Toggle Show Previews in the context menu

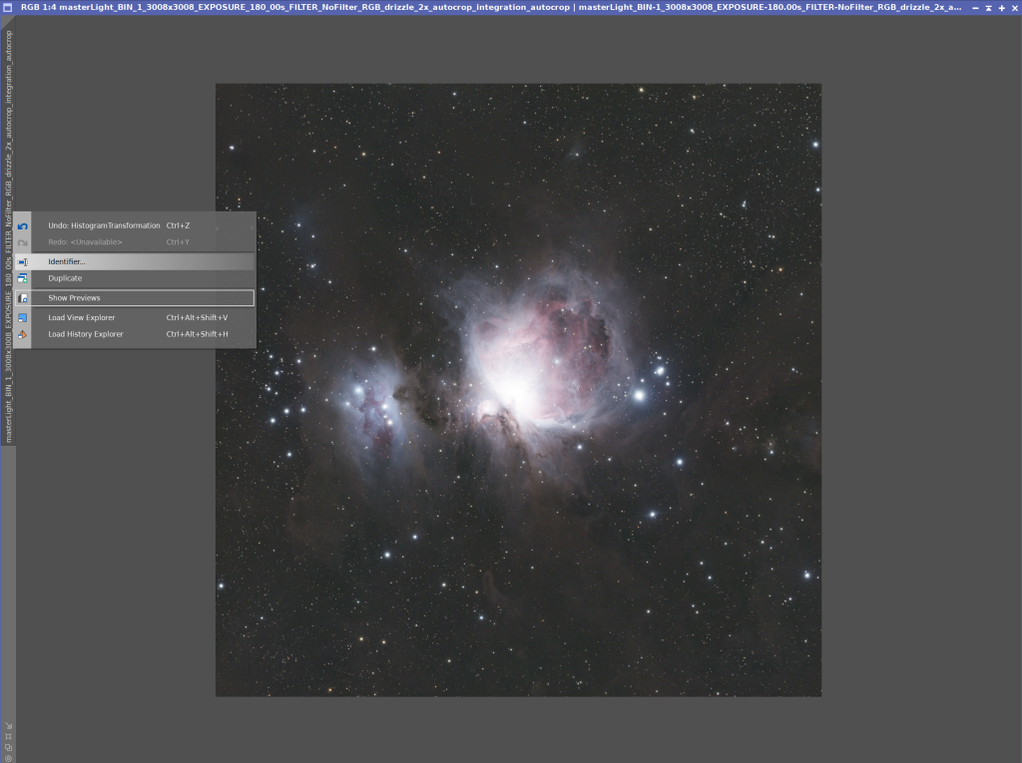click(x=74, y=298)
